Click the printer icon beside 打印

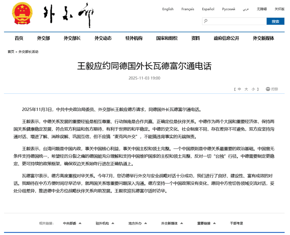point(268,89)
